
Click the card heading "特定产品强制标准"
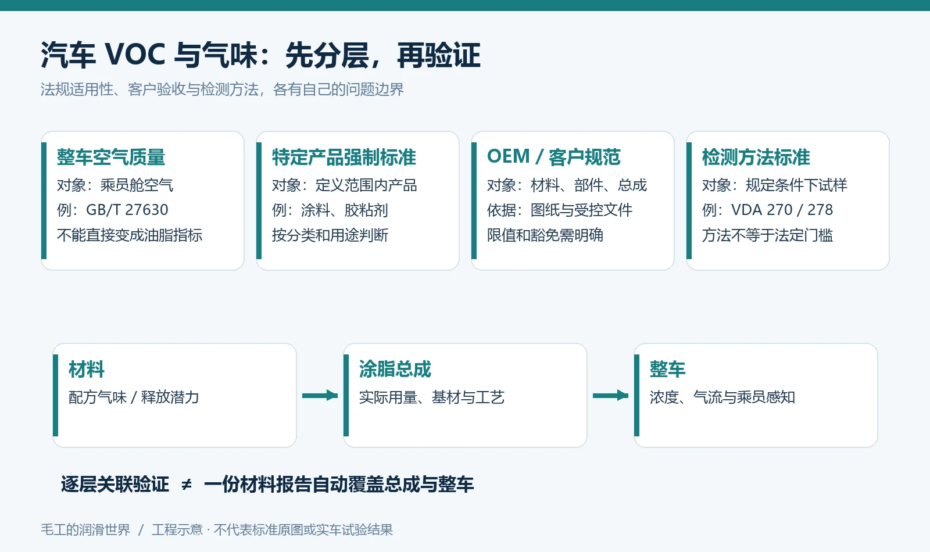tap(344, 157)
